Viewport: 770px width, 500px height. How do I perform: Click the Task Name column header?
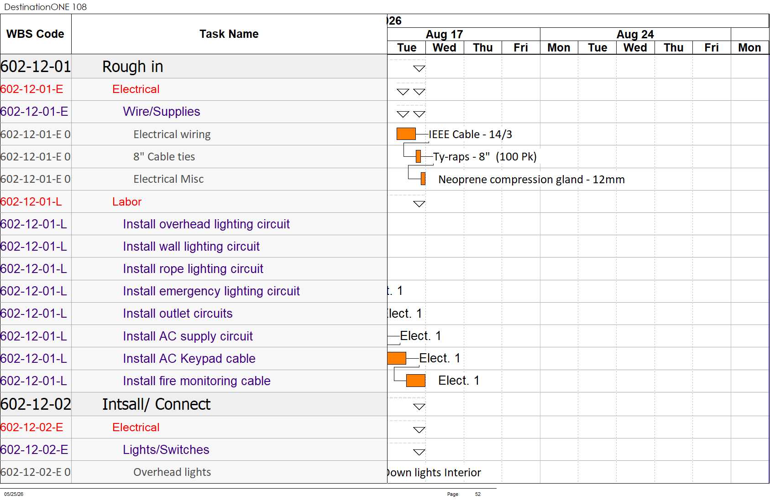coord(229,34)
